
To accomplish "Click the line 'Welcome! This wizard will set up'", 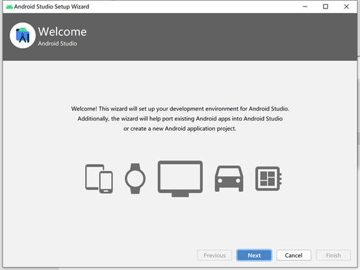I will point(180,109).
